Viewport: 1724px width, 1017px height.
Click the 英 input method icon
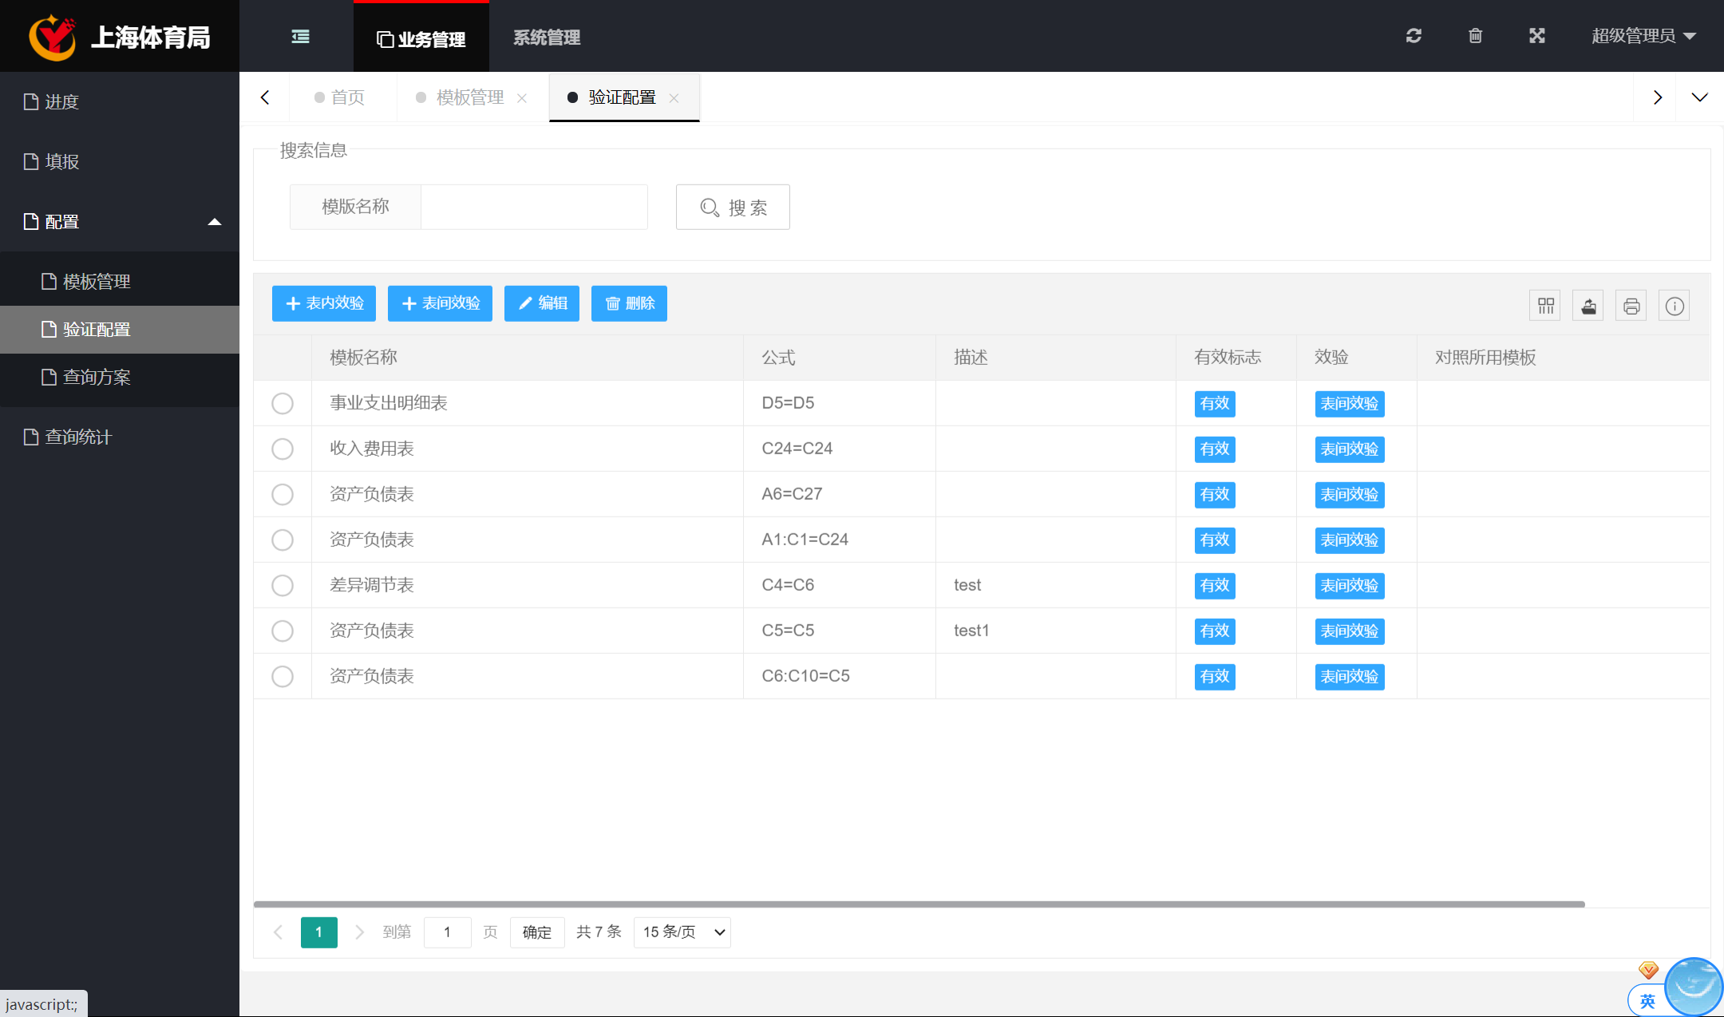[1647, 1001]
